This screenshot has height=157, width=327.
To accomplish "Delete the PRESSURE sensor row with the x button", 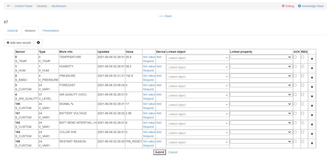I will coord(312,78).
